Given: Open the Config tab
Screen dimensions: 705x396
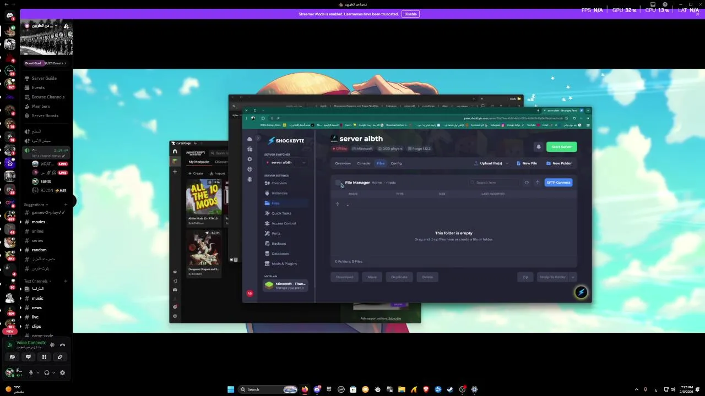Looking at the screenshot, I should [x=396, y=163].
